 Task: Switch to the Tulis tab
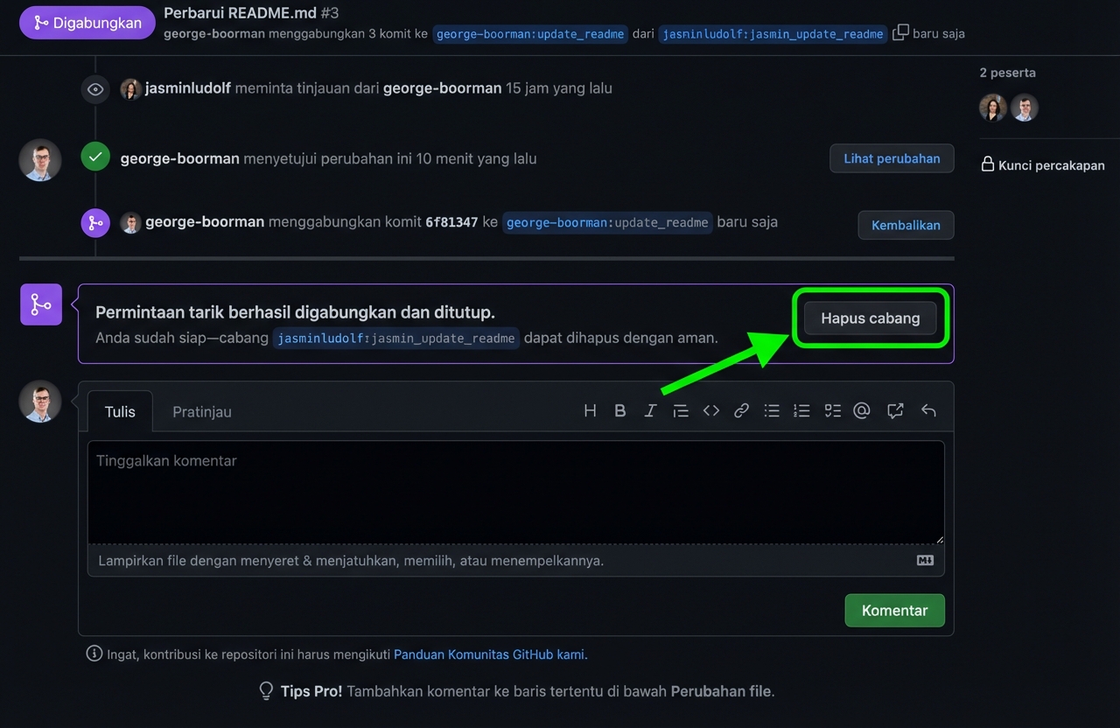(x=120, y=411)
